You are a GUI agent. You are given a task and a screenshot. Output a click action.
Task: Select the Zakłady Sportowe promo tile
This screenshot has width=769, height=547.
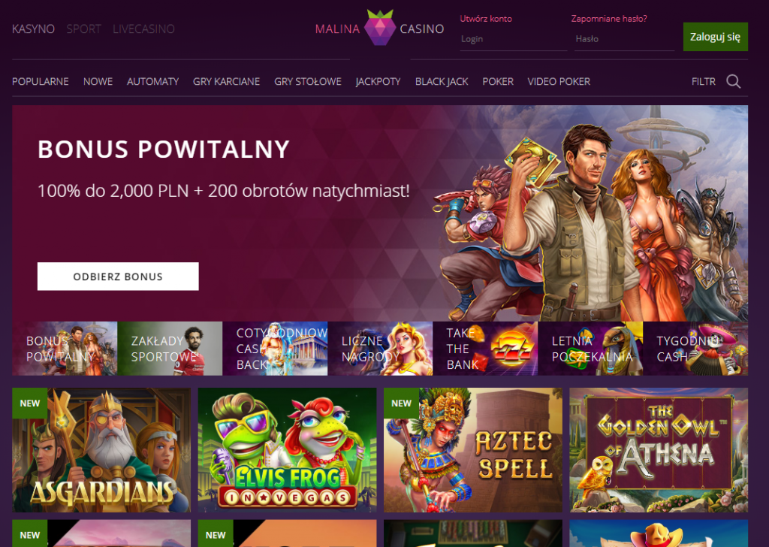point(170,349)
